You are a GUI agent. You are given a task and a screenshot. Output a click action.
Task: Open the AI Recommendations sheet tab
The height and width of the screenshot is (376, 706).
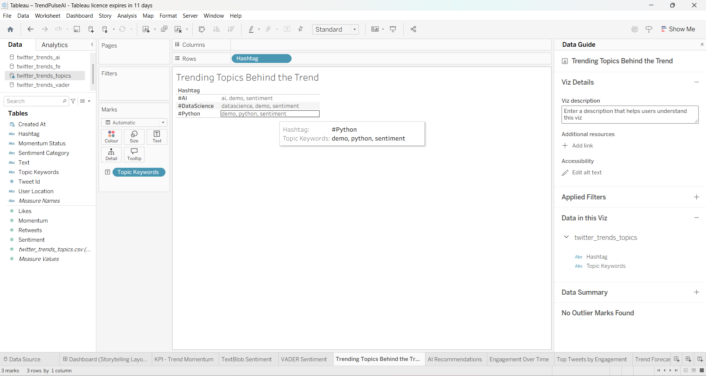[x=455, y=359]
